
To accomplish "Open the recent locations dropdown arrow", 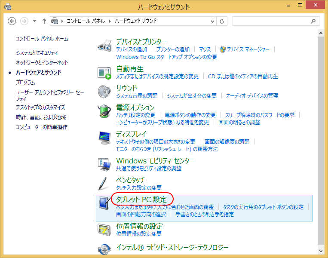I will 35,21.
